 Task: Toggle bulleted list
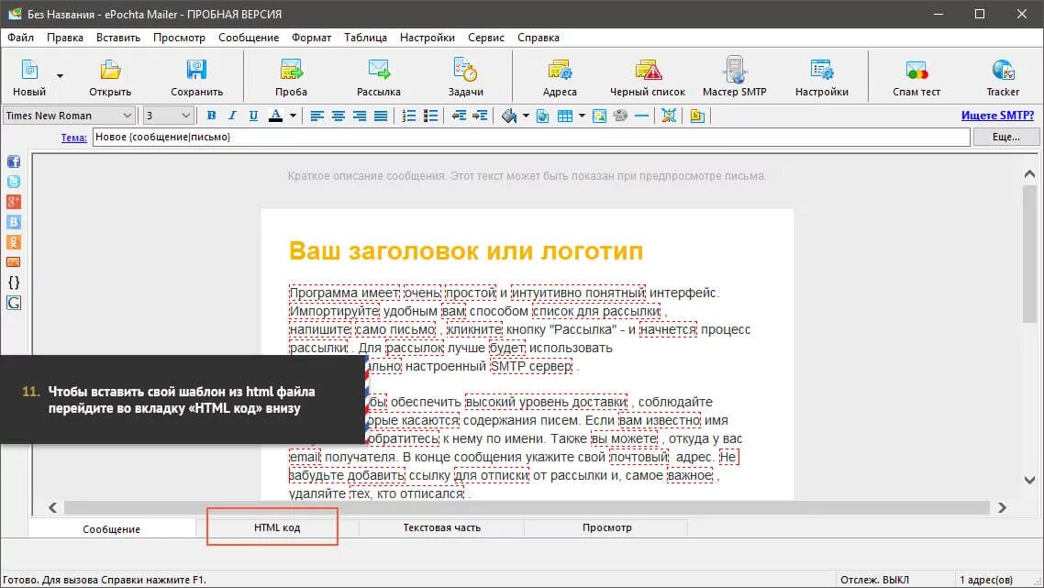pyautogui.click(x=431, y=116)
